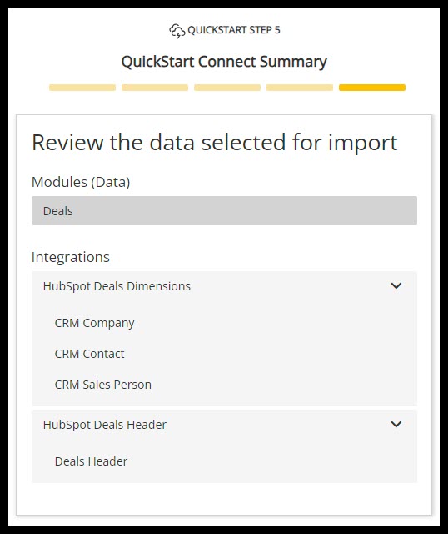Select the CRM Company item
448x534 pixels.
[x=94, y=323]
